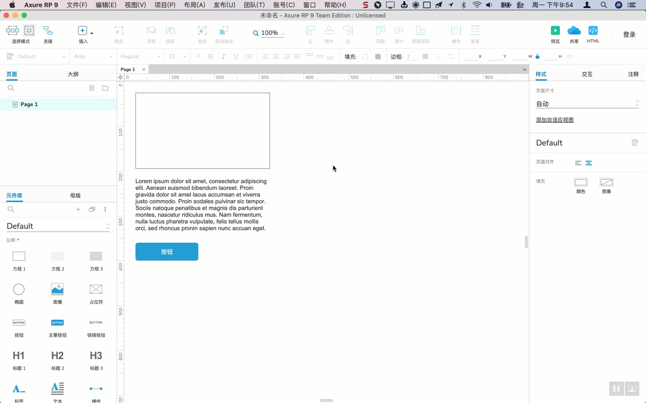Viewport: 646px width, 403px height.
Task: Open the page fill Color (颜色) swatch
Action: tap(581, 182)
